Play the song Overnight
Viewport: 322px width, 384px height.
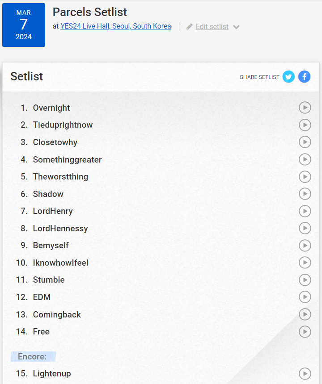(305, 108)
